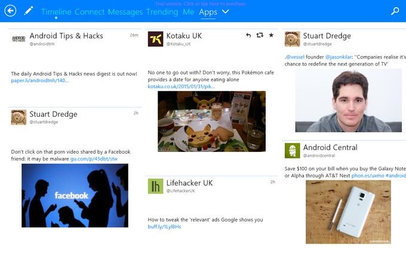Open buff.ly/1LylBHs link

(x=164, y=226)
